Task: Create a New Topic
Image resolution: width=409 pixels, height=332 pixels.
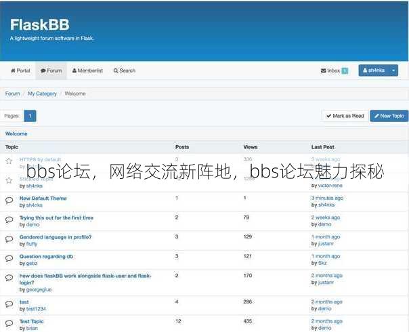Action: 389,116
